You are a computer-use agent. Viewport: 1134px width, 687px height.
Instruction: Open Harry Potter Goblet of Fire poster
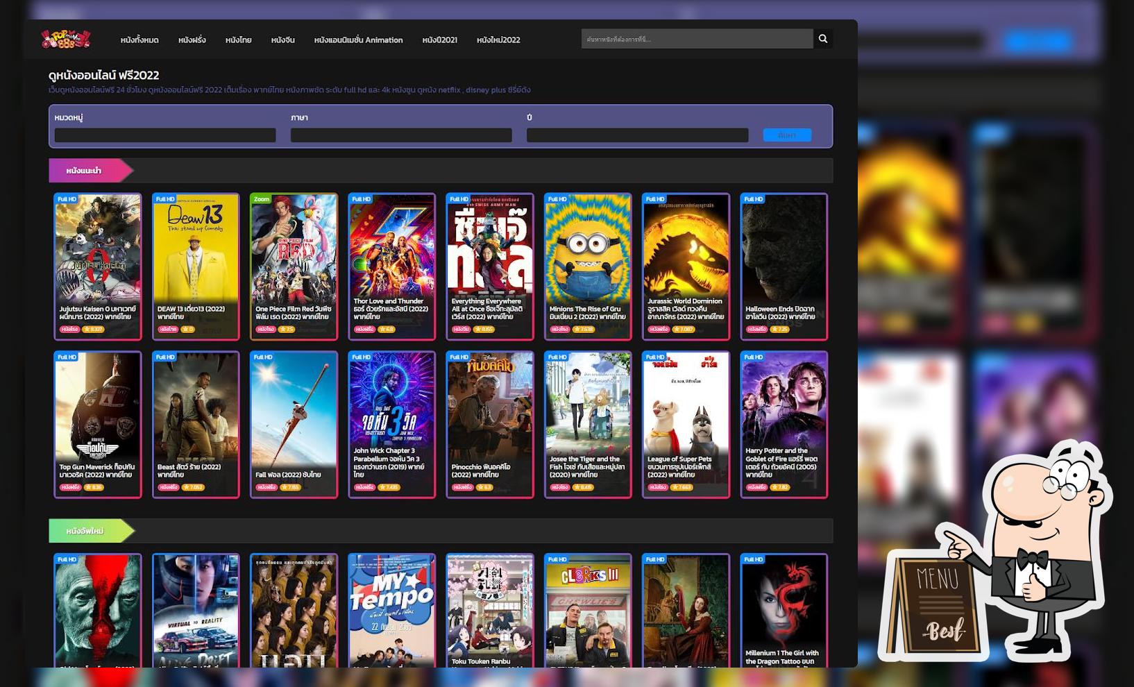tap(784, 425)
